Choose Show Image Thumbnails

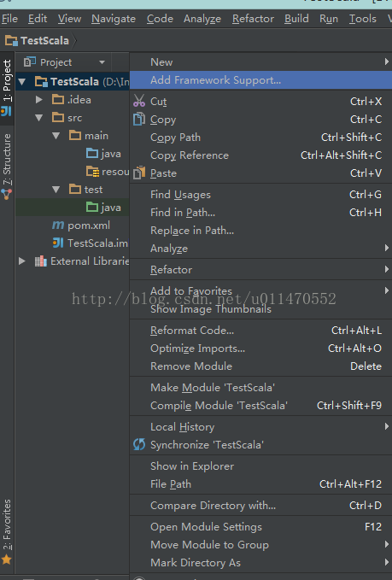[x=260, y=309]
